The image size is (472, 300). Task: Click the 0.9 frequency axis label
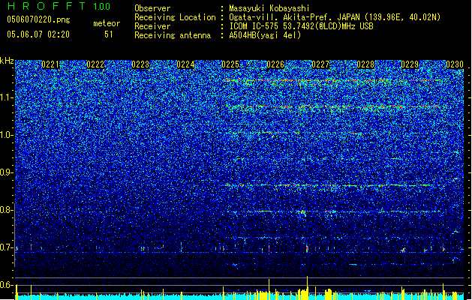7,172
